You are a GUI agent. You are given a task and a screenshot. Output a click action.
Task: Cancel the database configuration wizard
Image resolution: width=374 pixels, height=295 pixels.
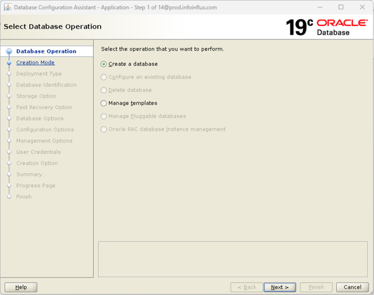[x=352, y=287]
